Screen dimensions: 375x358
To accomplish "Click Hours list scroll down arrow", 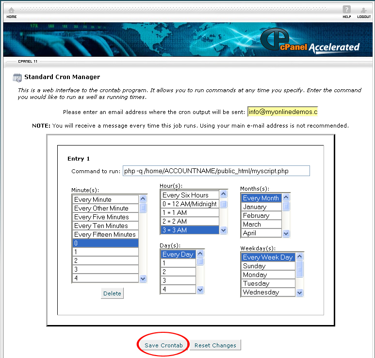I will pos(223,230).
